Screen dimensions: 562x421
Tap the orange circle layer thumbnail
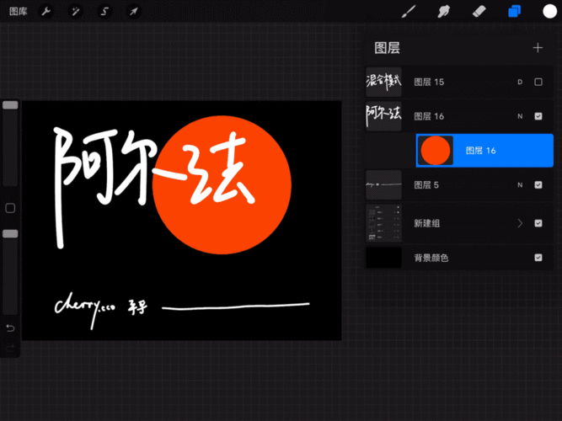[436, 150]
